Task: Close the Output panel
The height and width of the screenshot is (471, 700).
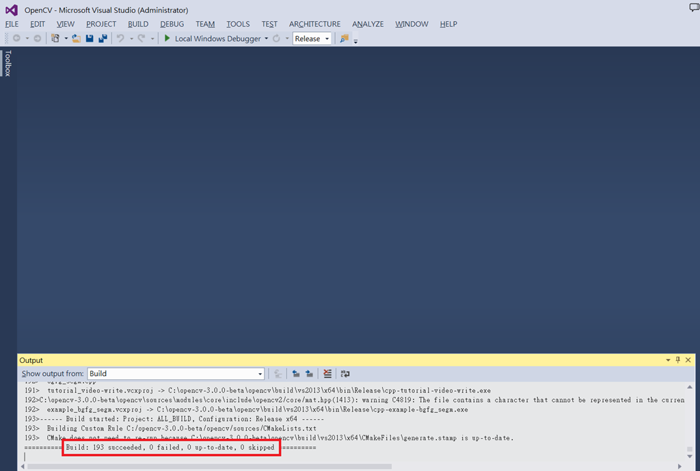Action: click(x=688, y=360)
